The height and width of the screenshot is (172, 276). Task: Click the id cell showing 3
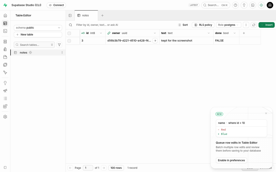(93, 41)
